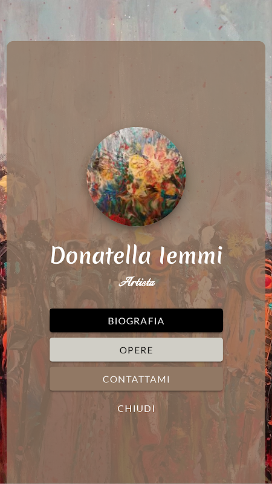Image resolution: width=272 pixels, height=484 pixels.
Task: Click the circular floral painting avatar
Action: tap(136, 177)
